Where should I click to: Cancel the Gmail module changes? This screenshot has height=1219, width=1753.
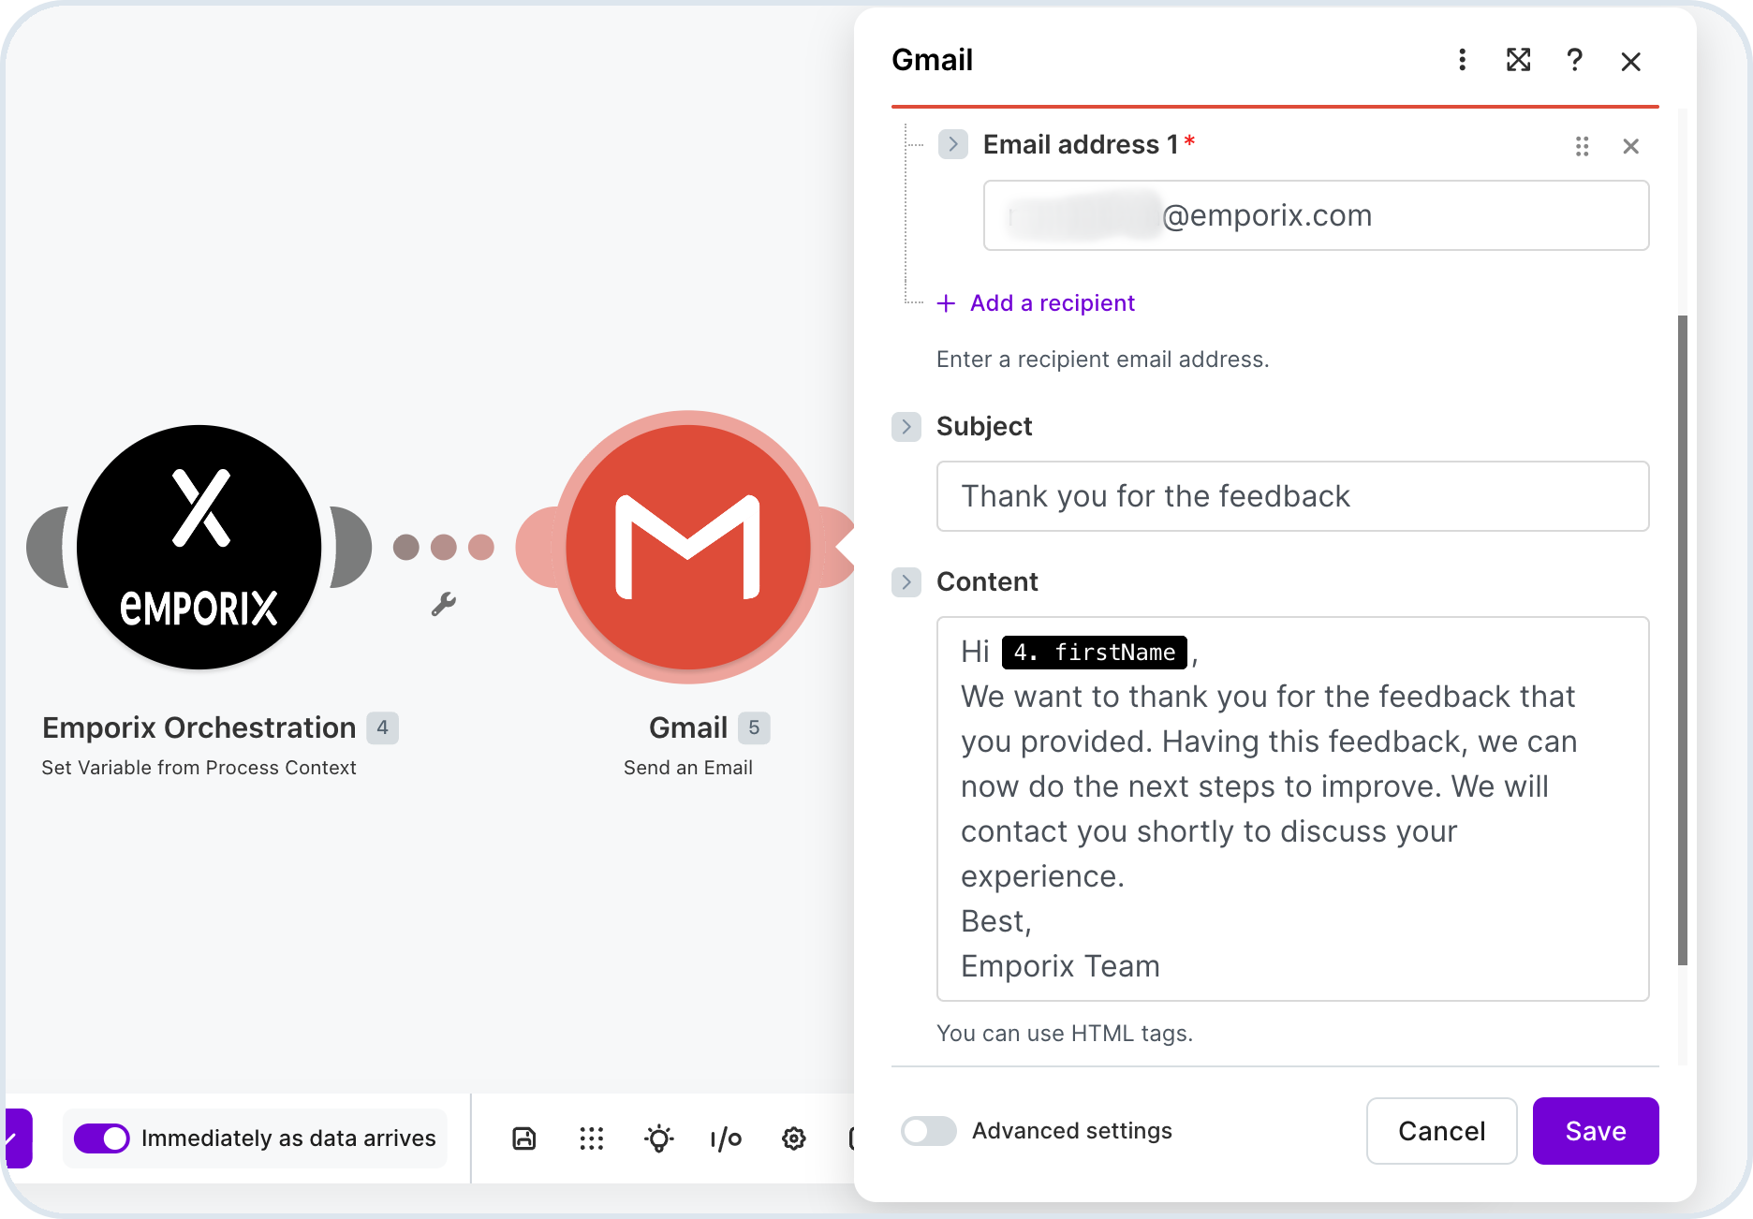pos(1441,1131)
